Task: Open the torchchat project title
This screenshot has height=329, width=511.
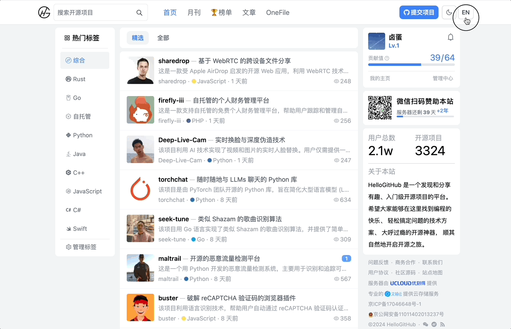Action: pos(173,179)
